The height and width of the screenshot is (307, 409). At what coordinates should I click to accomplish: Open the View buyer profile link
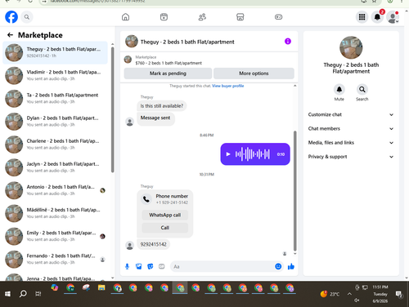[x=228, y=86]
